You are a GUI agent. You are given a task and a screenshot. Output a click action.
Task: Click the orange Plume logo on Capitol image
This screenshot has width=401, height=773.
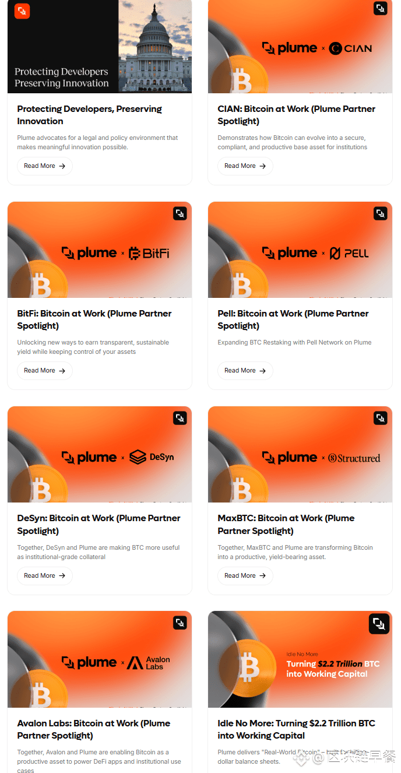click(22, 10)
